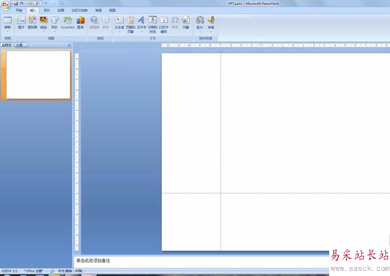Open 页眉和页脚 (Header and Footer)

pyautogui.click(x=131, y=24)
